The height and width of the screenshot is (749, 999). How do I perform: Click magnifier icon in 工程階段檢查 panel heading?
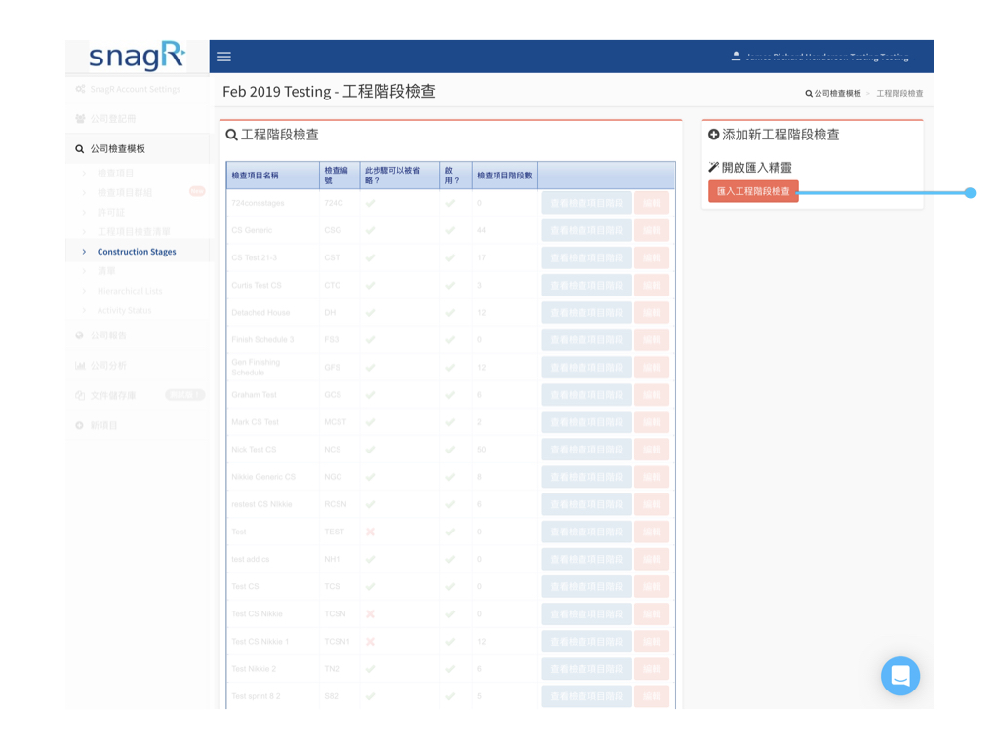point(232,135)
